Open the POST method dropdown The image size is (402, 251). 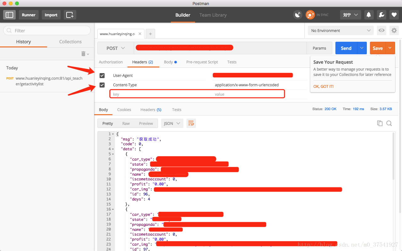tap(116, 48)
